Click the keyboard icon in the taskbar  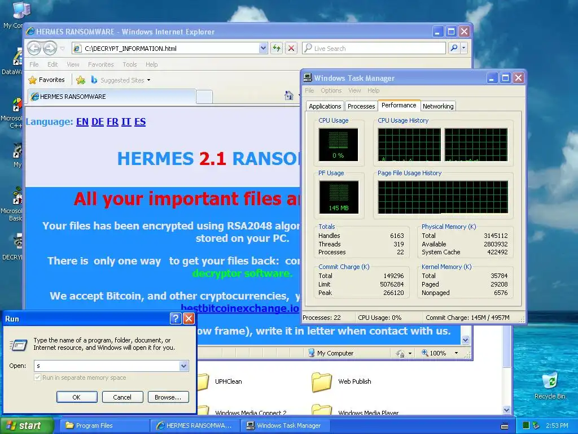pos(505,426)
